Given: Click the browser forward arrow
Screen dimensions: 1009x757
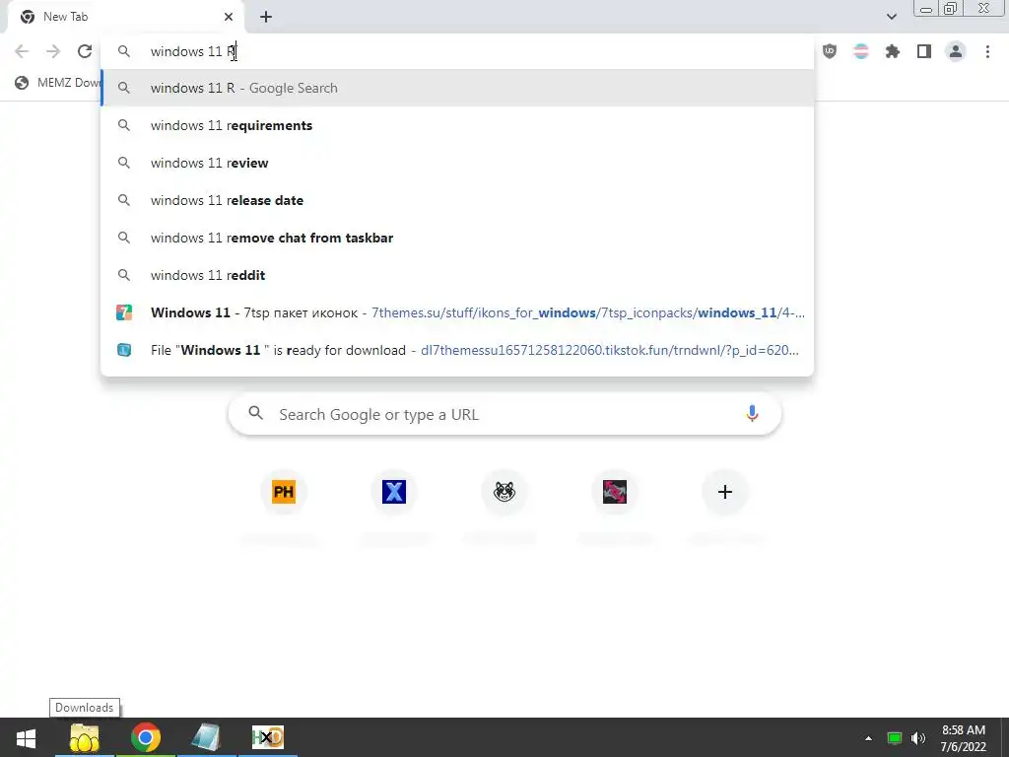Looking at the screenshot, I should pyautogui.click(x=53, y=51).
